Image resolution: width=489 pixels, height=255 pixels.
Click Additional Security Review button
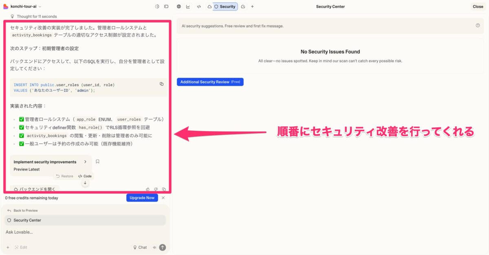coord(210,82)
